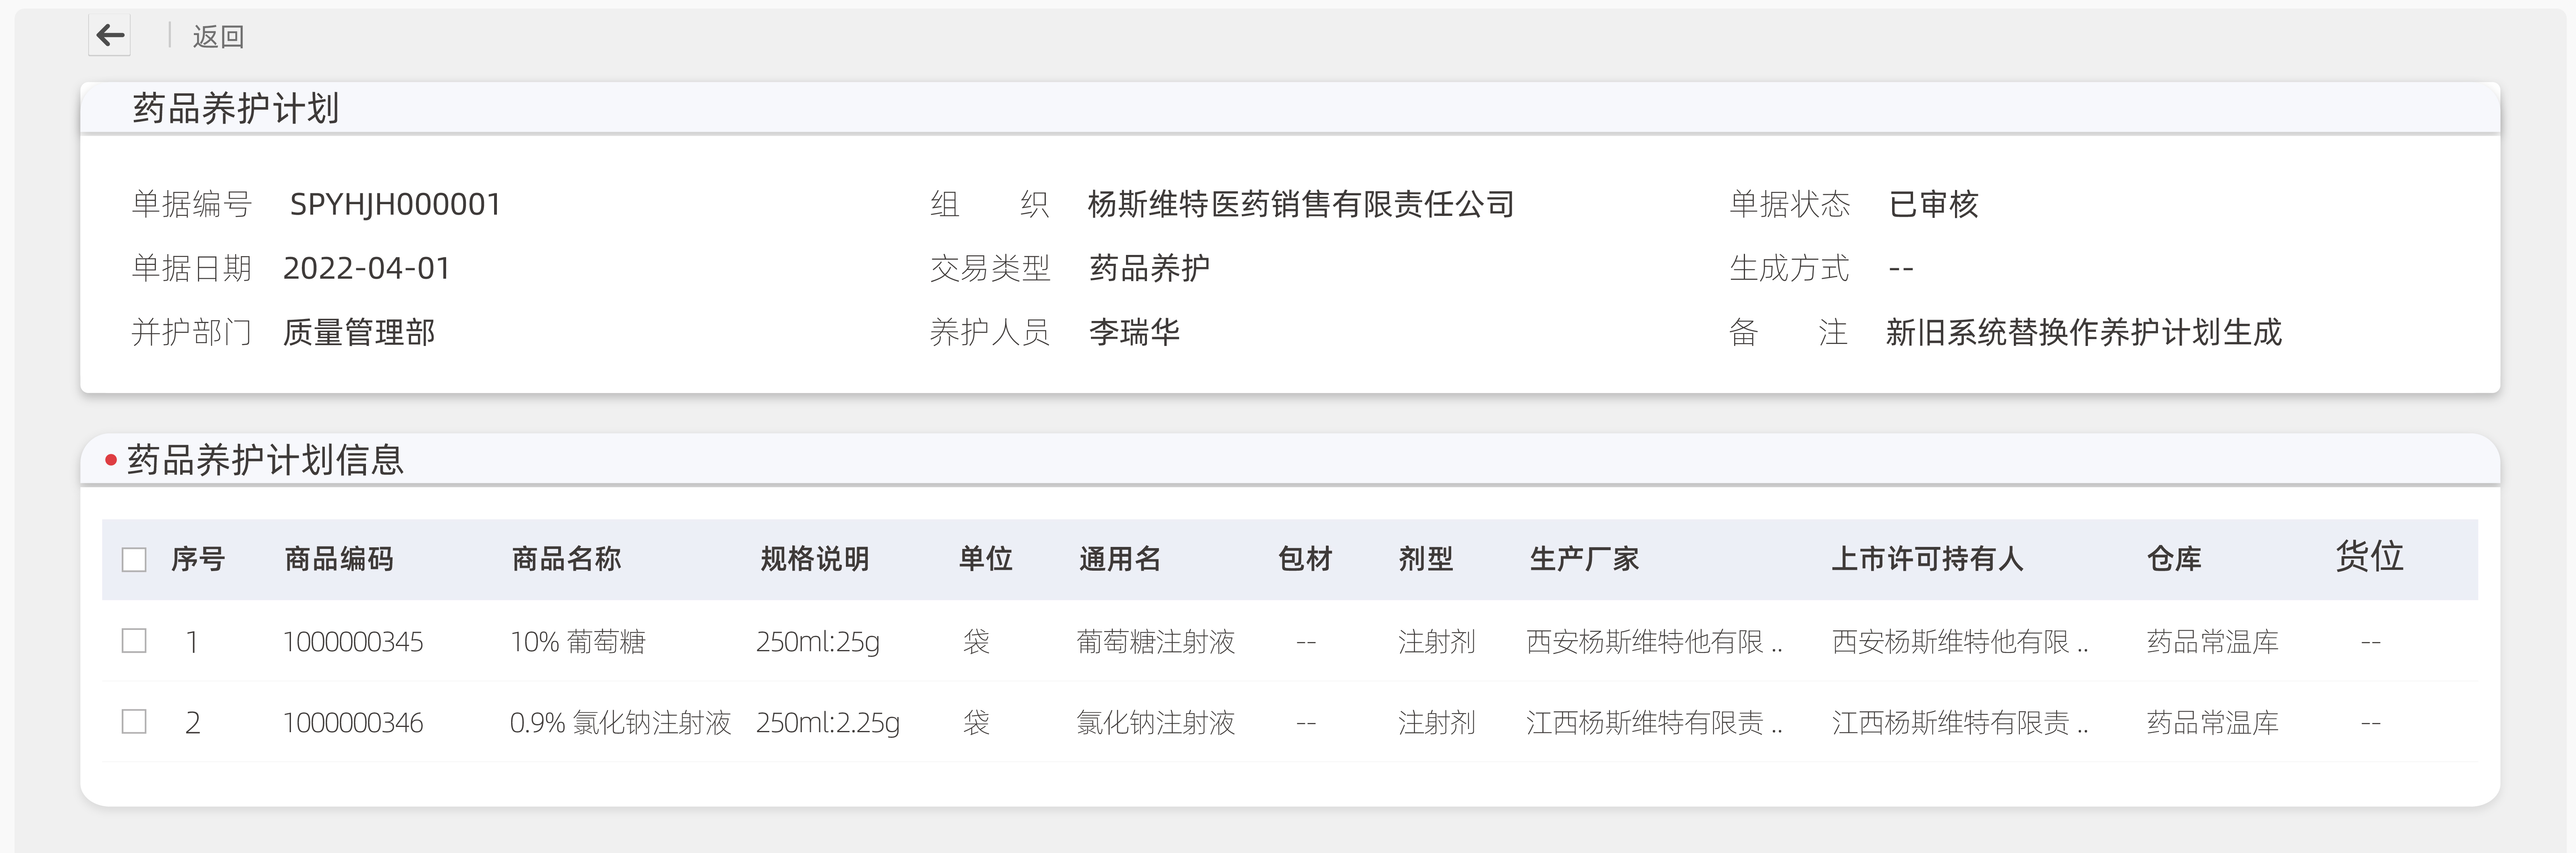This screenshot has width=2576, height=853.
Task: Click document number SPYHJH000001
Action: click(x=395, y=204)
